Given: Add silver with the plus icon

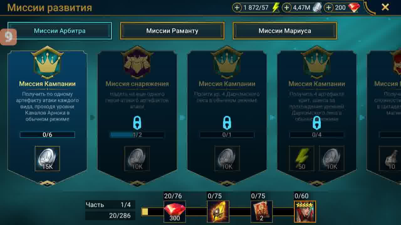Looking at the screenshot, I should coord(286,8).
